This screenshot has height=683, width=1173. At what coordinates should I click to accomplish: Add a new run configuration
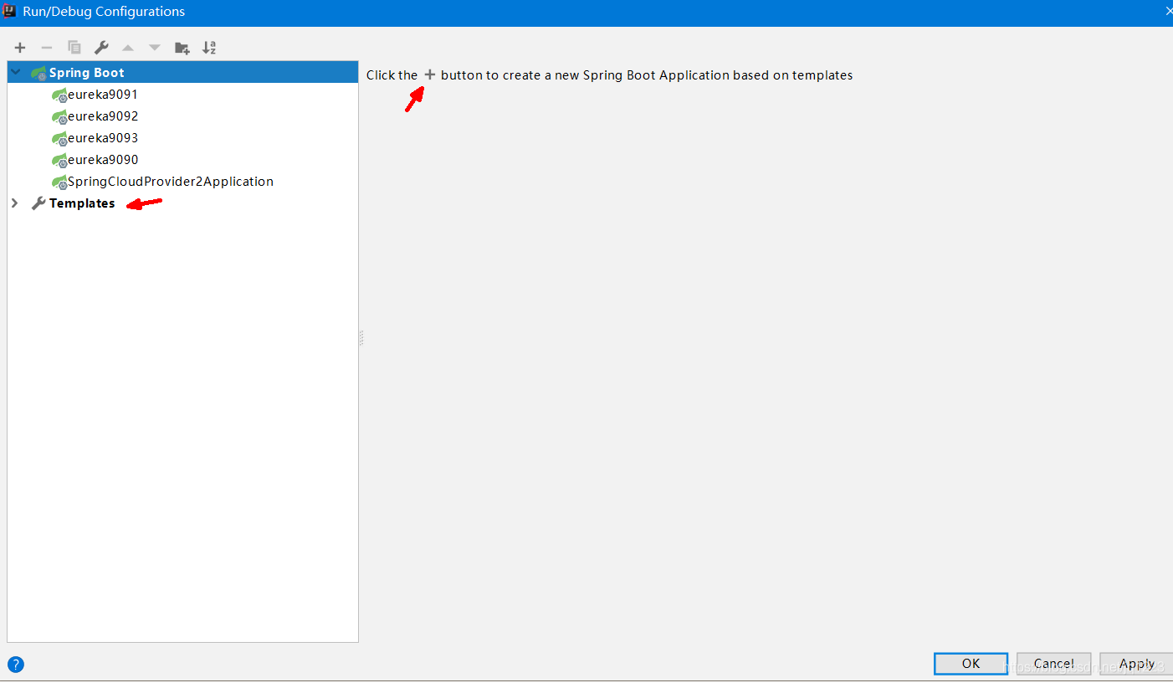[20, 48]
